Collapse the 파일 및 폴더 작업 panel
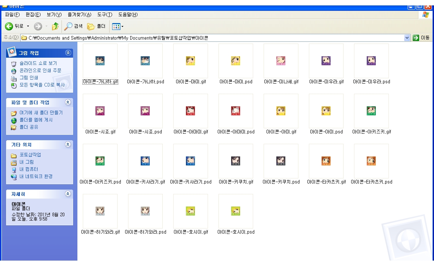This screenshot has width=434, height=266. coord(68,102)
